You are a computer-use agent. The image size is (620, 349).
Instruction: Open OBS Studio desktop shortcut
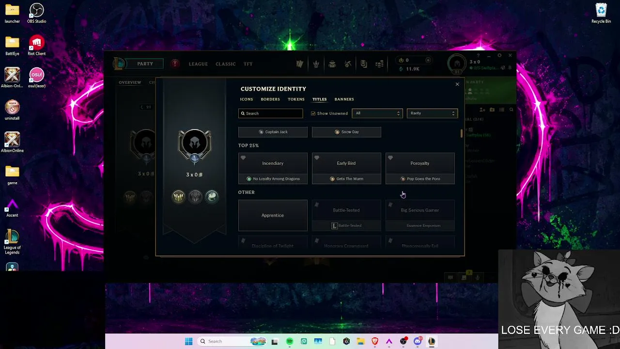37,14
